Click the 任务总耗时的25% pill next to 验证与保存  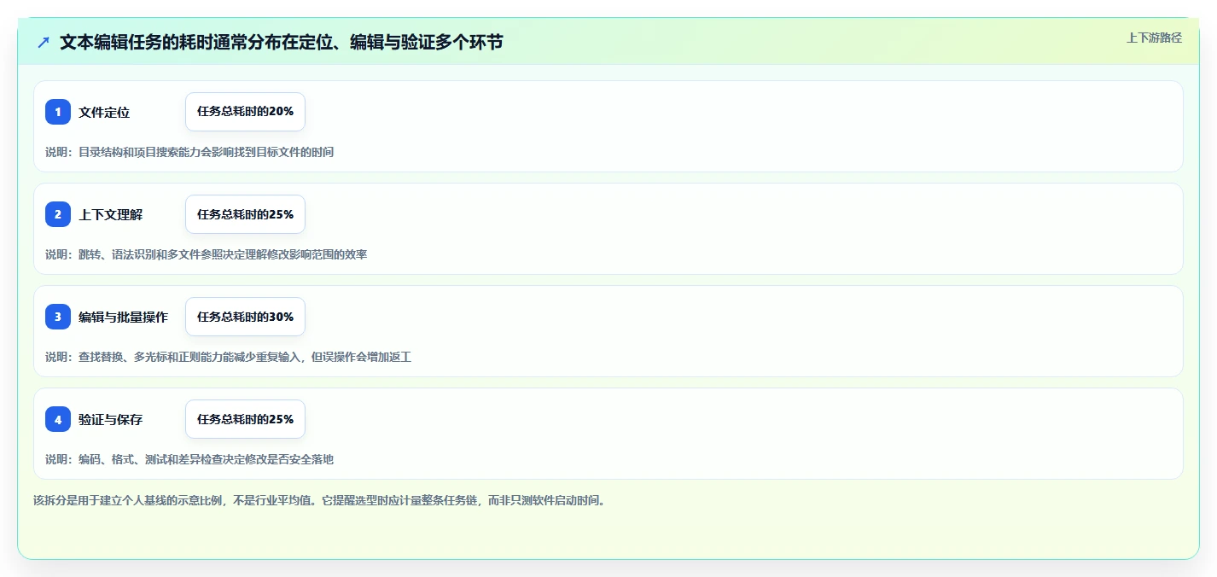click(x=245, y=419)
